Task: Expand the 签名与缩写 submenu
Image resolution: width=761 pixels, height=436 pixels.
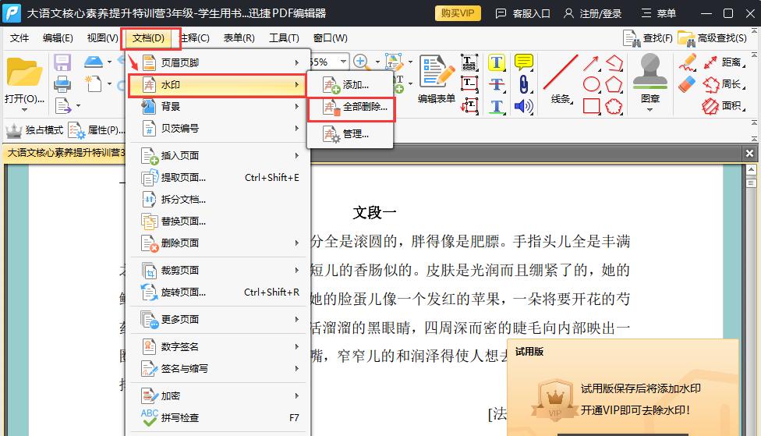Action: [x=219, y=368]
